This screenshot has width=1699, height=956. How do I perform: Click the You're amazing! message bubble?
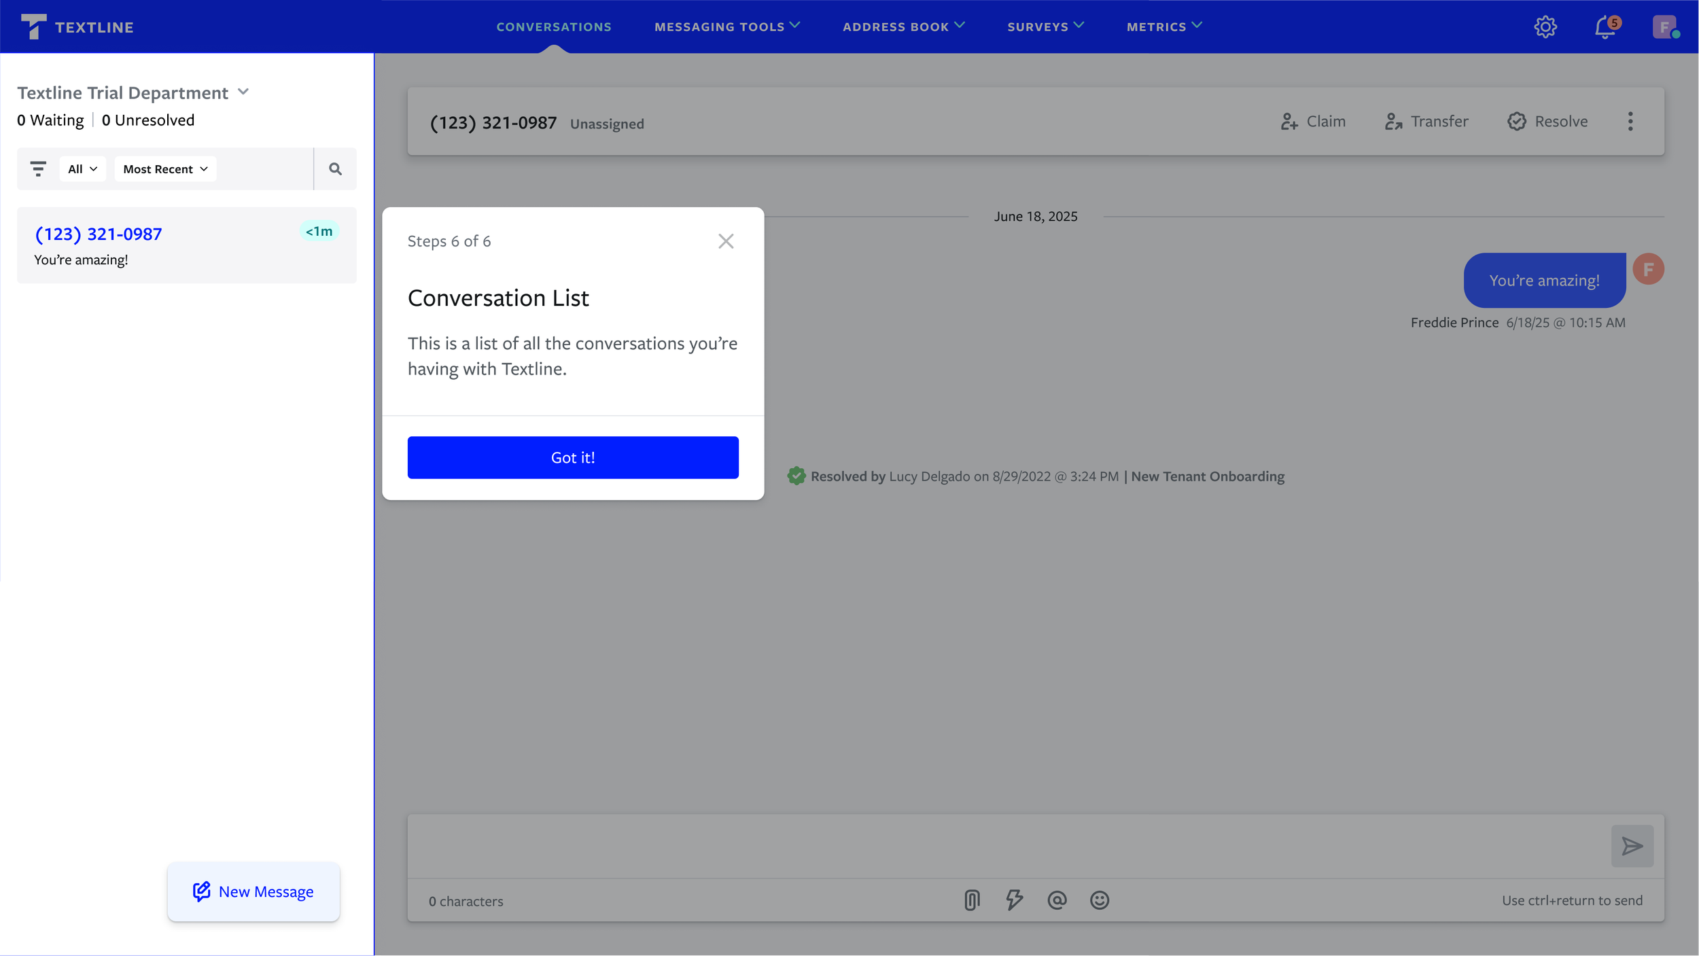1544,281
